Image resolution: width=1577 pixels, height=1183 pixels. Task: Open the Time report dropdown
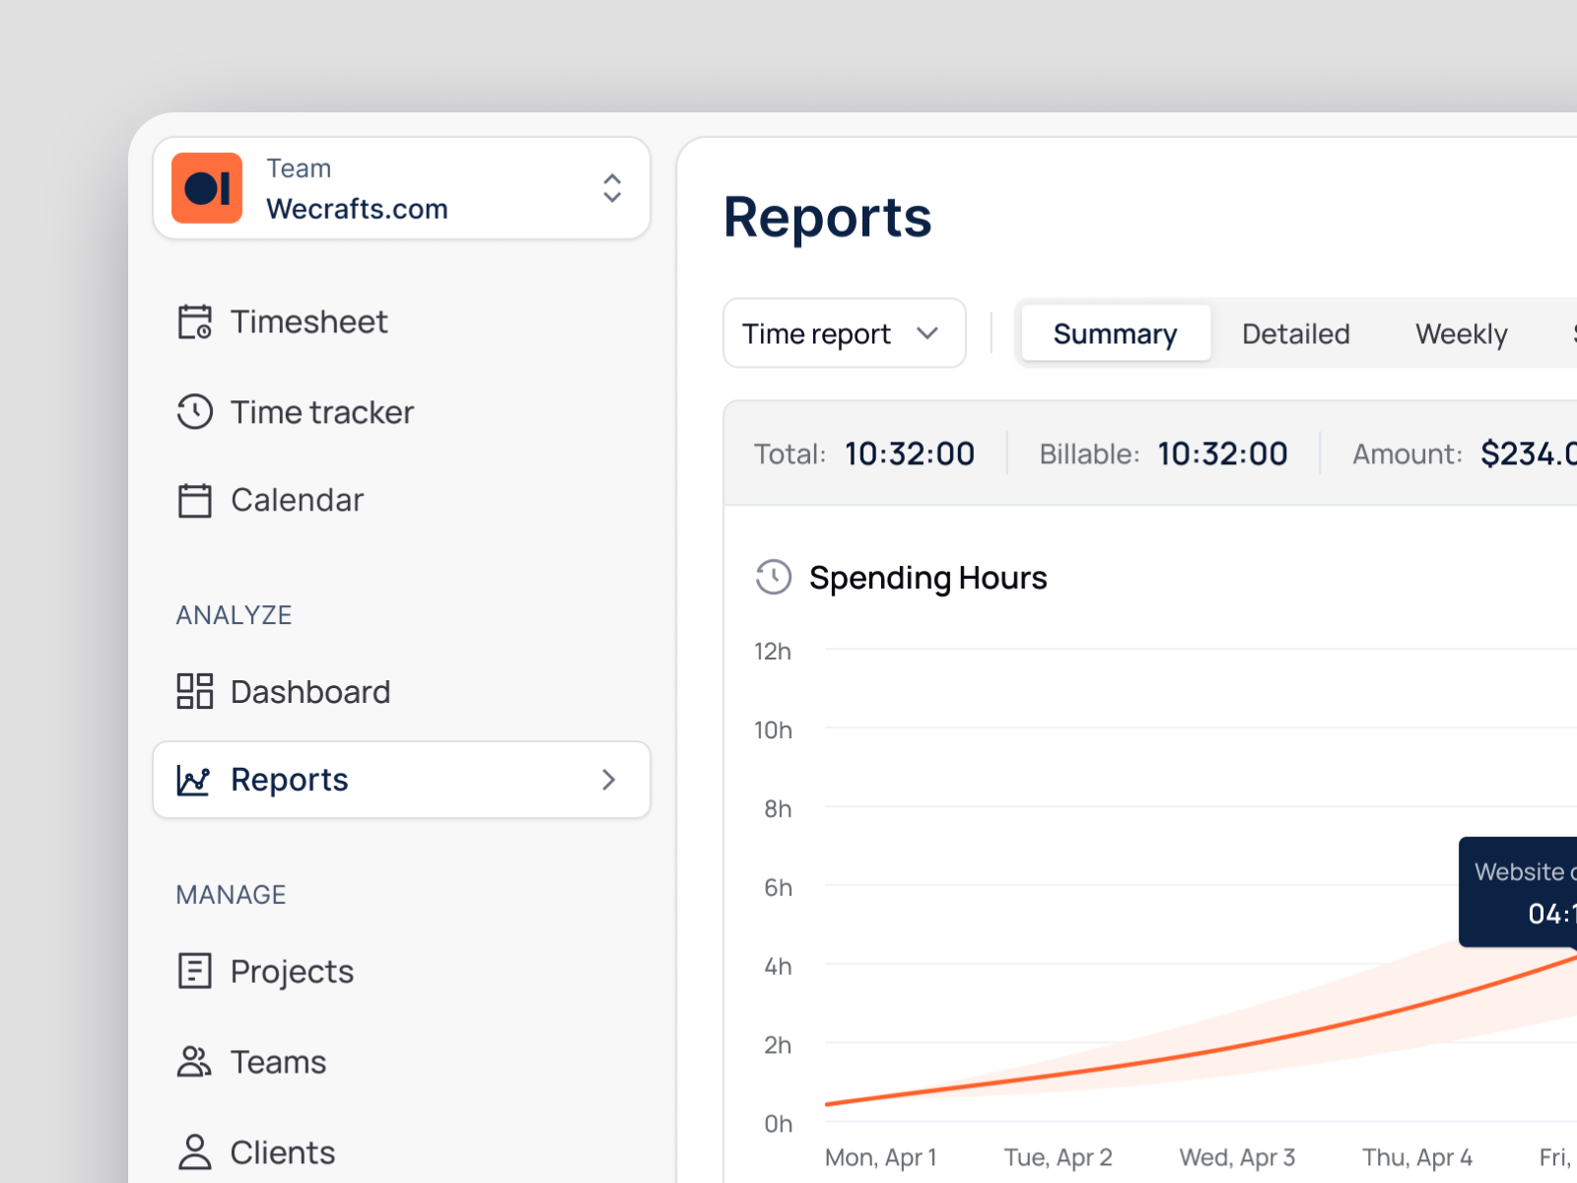(844, 333)
